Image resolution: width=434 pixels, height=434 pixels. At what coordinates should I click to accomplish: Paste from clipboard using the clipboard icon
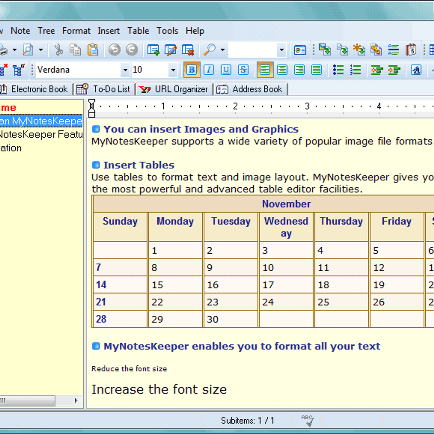click(x=93, y=50)
